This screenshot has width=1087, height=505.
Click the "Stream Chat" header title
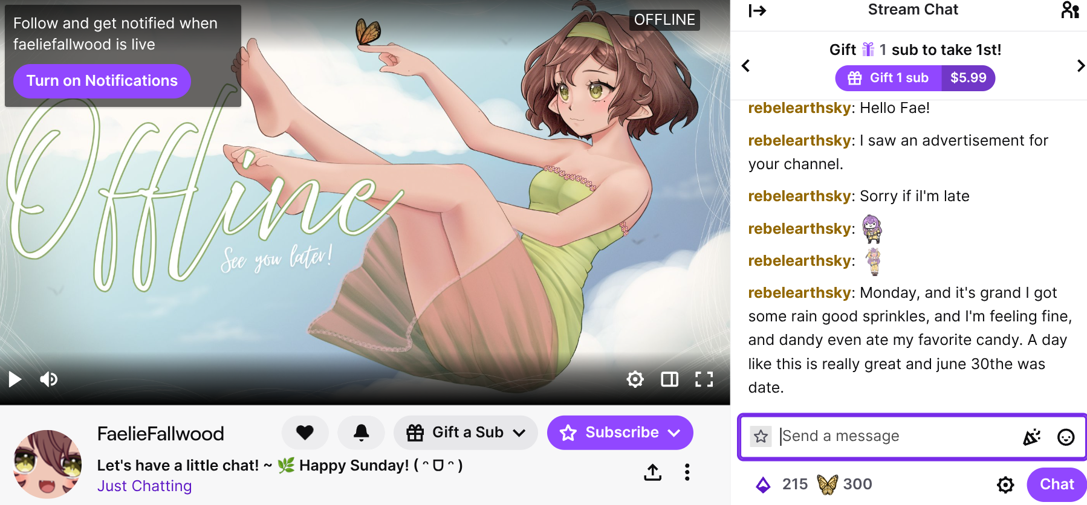913,10
